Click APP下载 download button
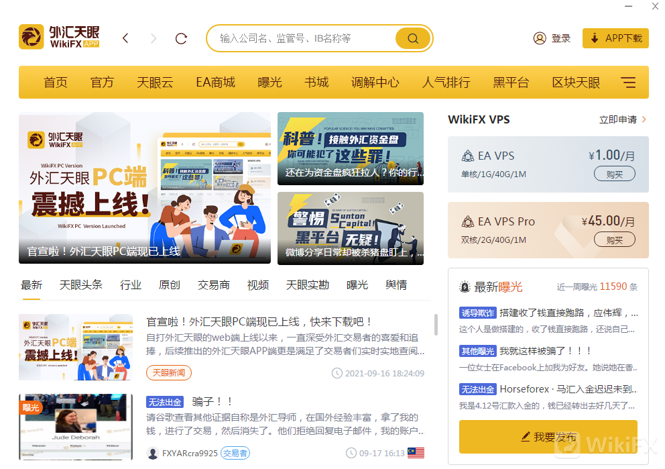This screenshot has width=665, height=469. coord(615,38)
